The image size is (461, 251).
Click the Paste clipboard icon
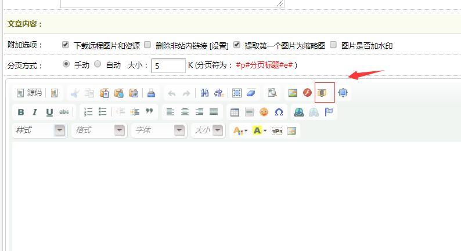coord(104,93)
